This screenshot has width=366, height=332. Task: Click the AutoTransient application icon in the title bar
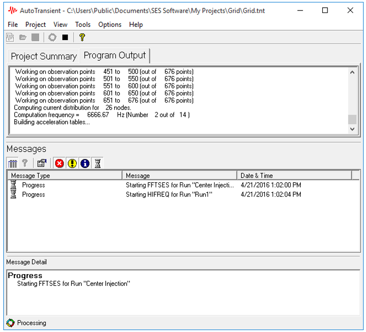[12, 10]
